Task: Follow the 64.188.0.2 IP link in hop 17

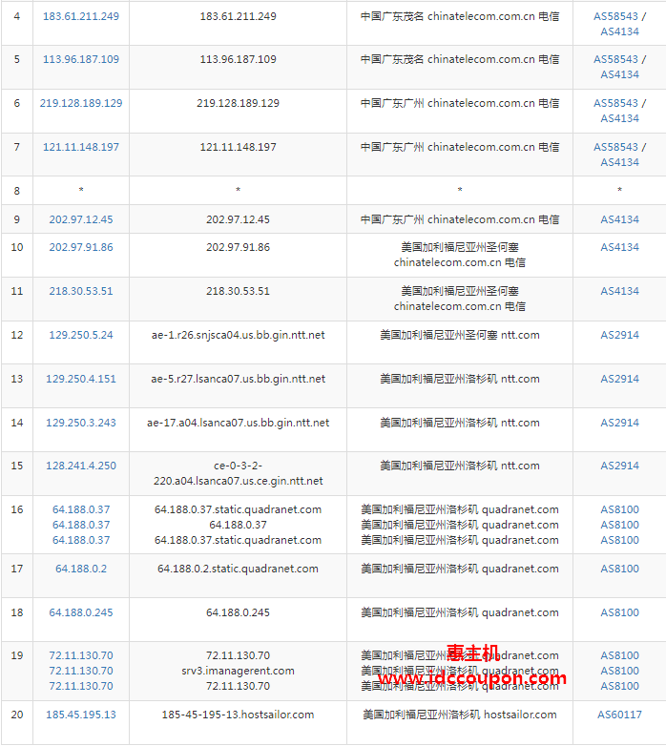Action: (81, 569)
